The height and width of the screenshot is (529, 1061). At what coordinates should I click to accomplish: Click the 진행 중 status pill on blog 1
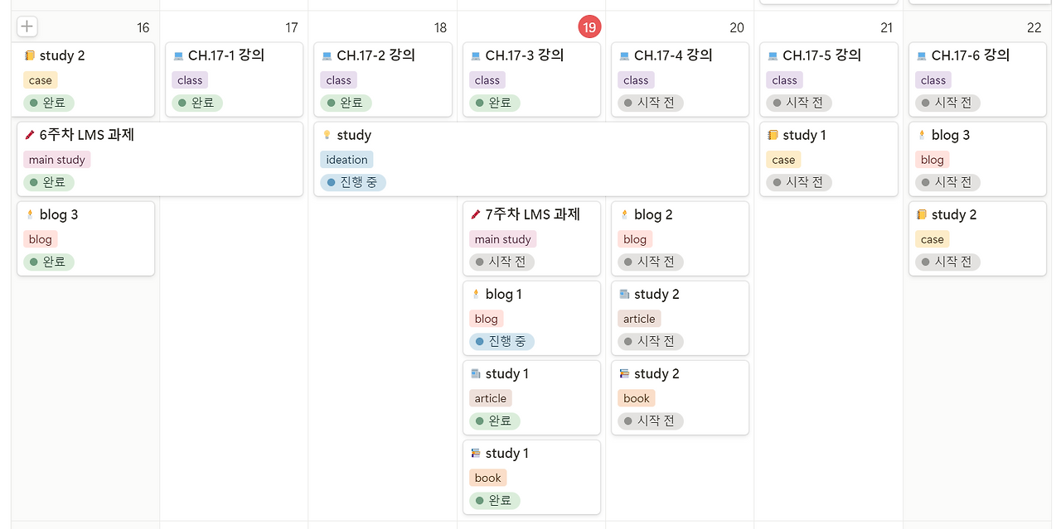pos(501,340)
